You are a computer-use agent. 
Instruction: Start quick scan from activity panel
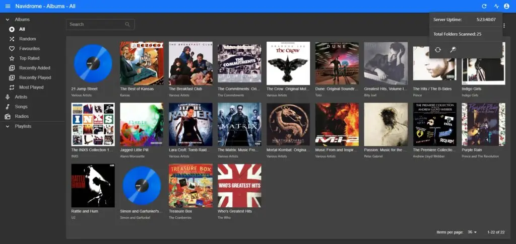[x=438, y=49]
